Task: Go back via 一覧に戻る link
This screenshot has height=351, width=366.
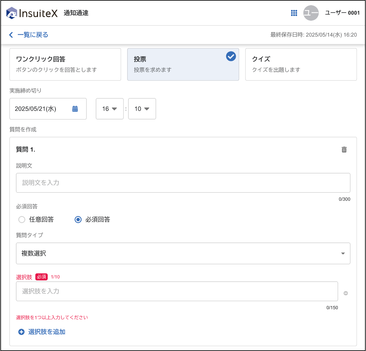Action: 33,35
